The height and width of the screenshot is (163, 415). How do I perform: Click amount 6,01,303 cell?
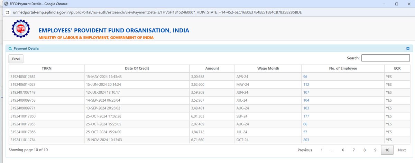212,116
